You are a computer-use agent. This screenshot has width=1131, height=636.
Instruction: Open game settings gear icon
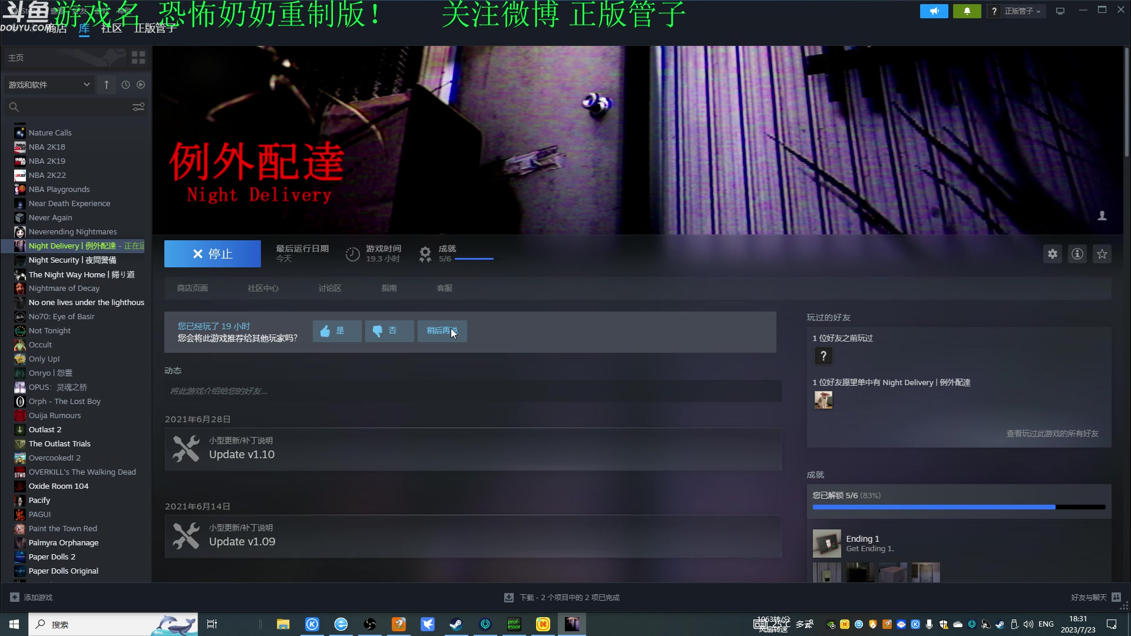(x=1053, y=254)
